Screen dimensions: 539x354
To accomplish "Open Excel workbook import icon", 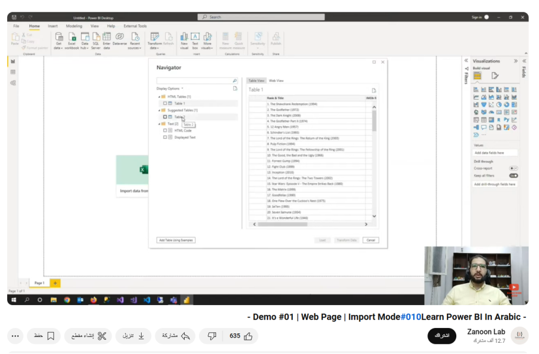I will [72, 37].
